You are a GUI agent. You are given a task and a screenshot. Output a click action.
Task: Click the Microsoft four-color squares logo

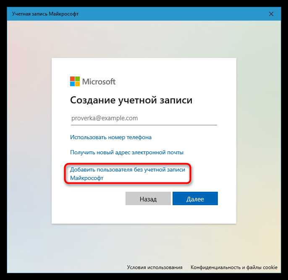[75, 81]
